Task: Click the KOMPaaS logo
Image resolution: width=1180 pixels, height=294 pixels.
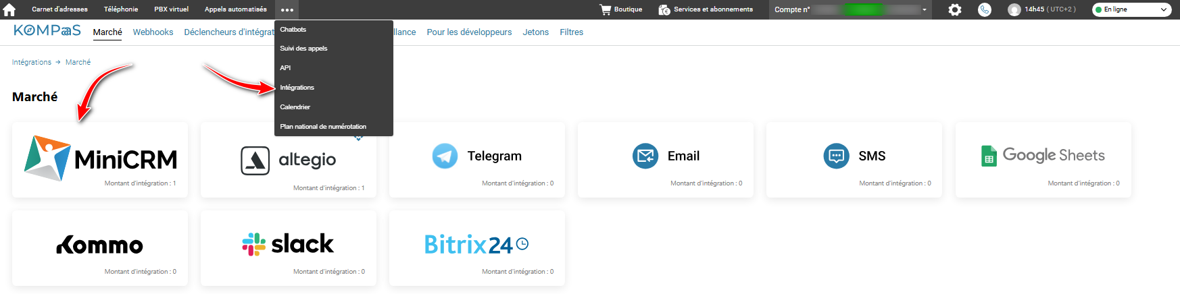Action: coord(47,31)
